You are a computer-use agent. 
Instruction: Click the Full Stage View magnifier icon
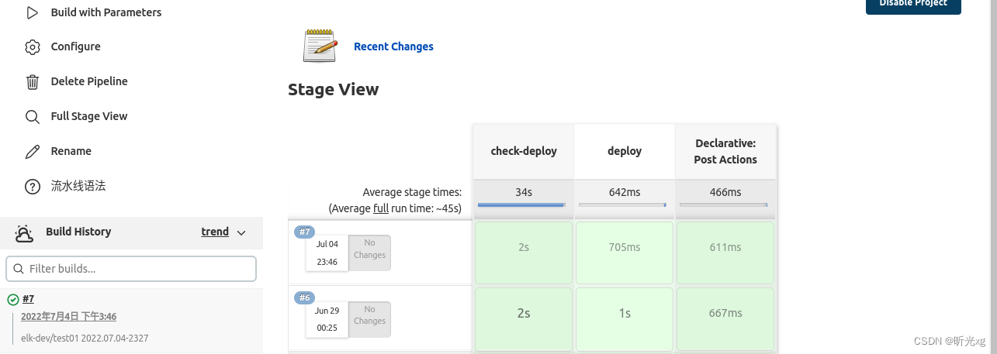point(32,116)
